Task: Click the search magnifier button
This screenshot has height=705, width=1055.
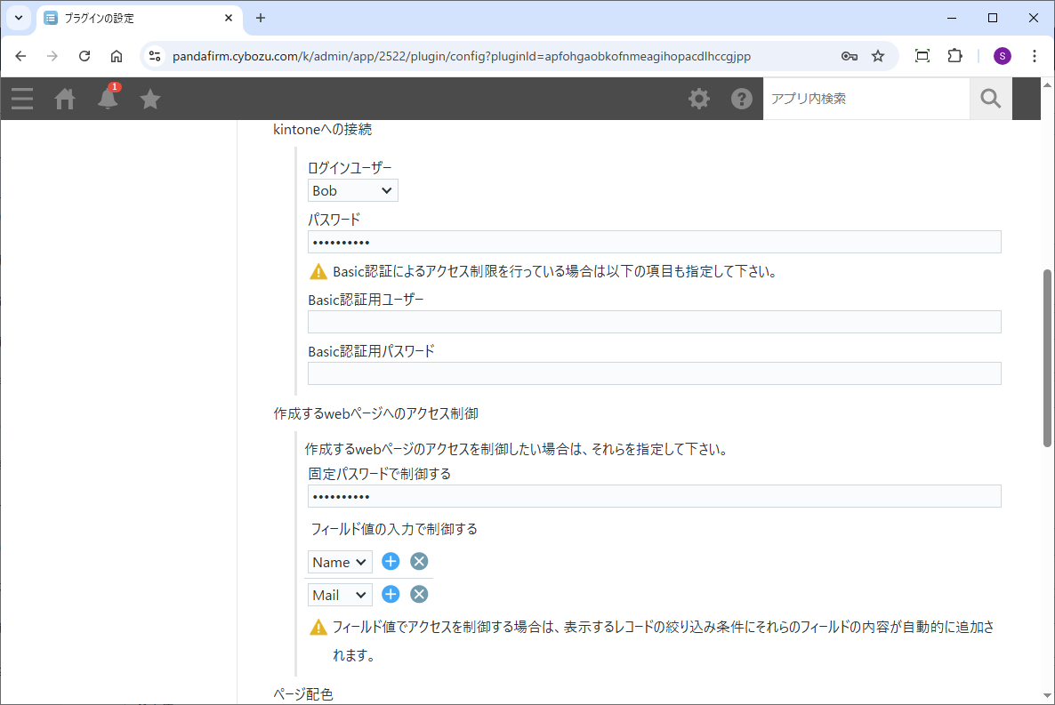Action: click(x=991, y=99)
